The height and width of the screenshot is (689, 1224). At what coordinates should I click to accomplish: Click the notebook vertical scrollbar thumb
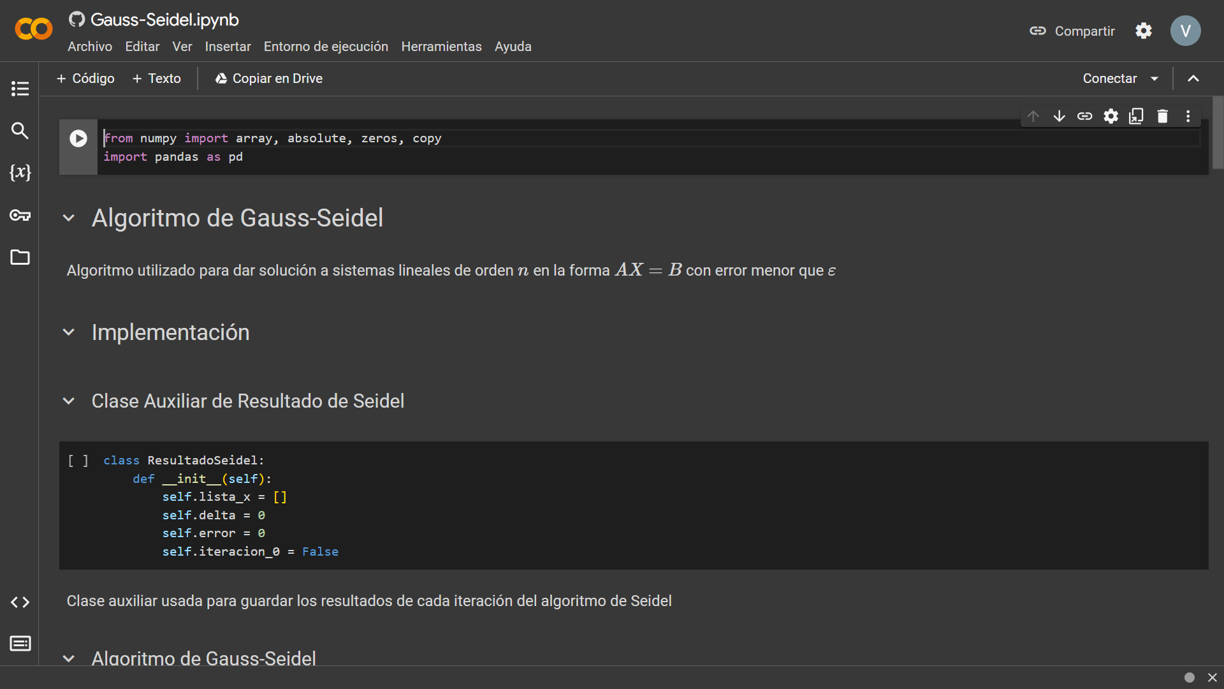click(1218, 132)
